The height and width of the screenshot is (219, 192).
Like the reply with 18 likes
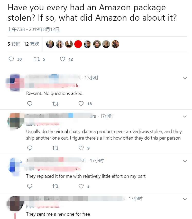click(x=81, y=104)
